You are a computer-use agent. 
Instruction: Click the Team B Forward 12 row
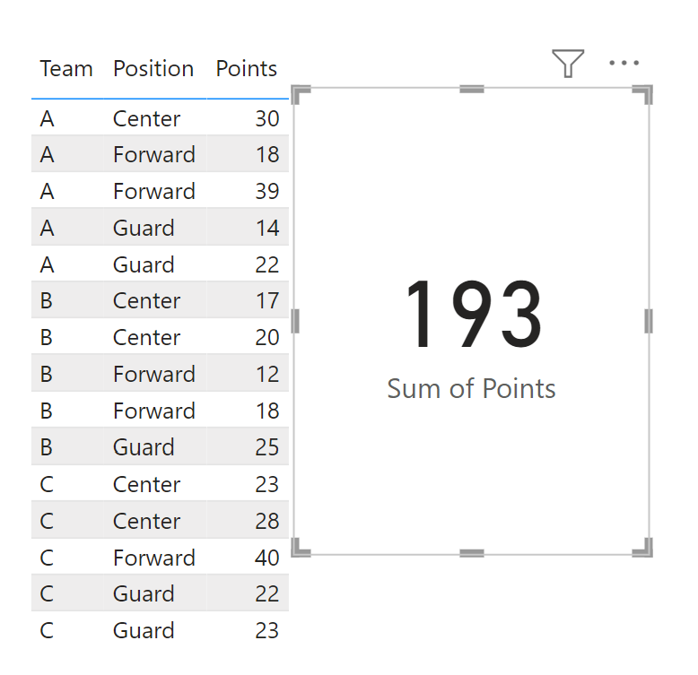[160, 374]
